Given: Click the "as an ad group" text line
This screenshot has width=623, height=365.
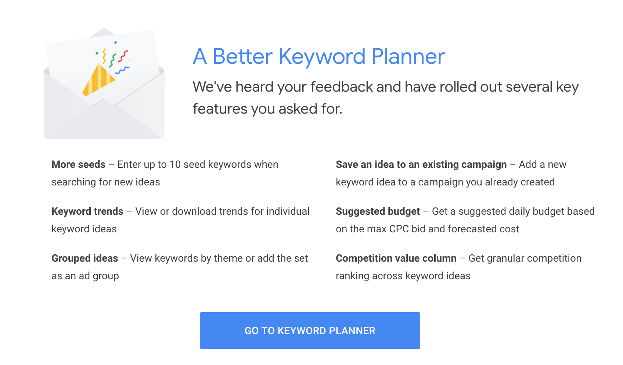Looking at the screenshot, I should pyautogui.click(x=85, y=276).
